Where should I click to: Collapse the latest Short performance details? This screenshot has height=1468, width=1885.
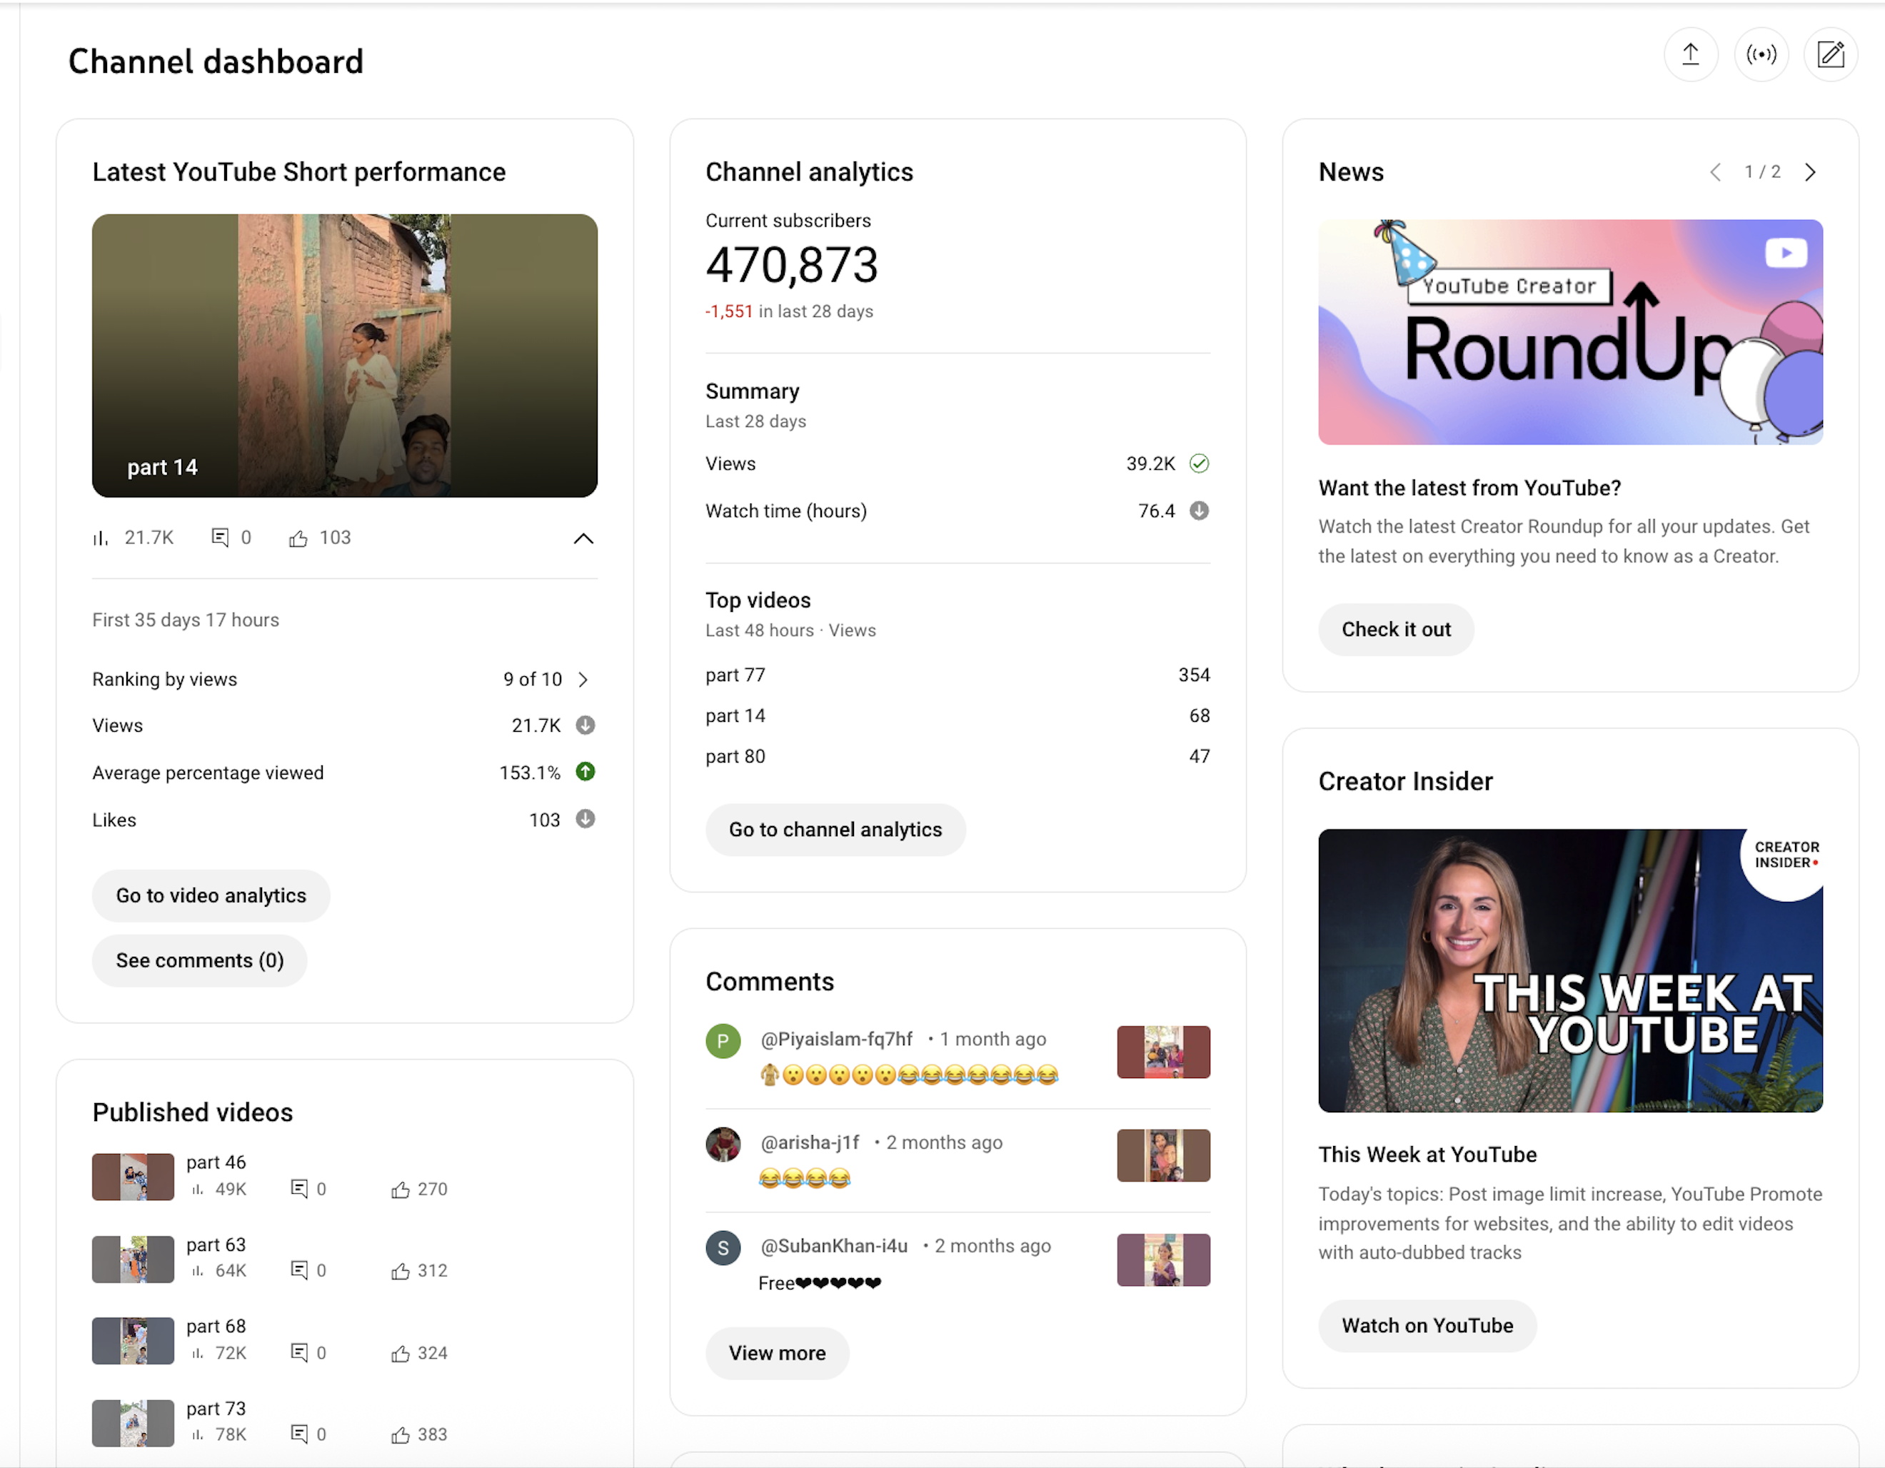point(583,538)
